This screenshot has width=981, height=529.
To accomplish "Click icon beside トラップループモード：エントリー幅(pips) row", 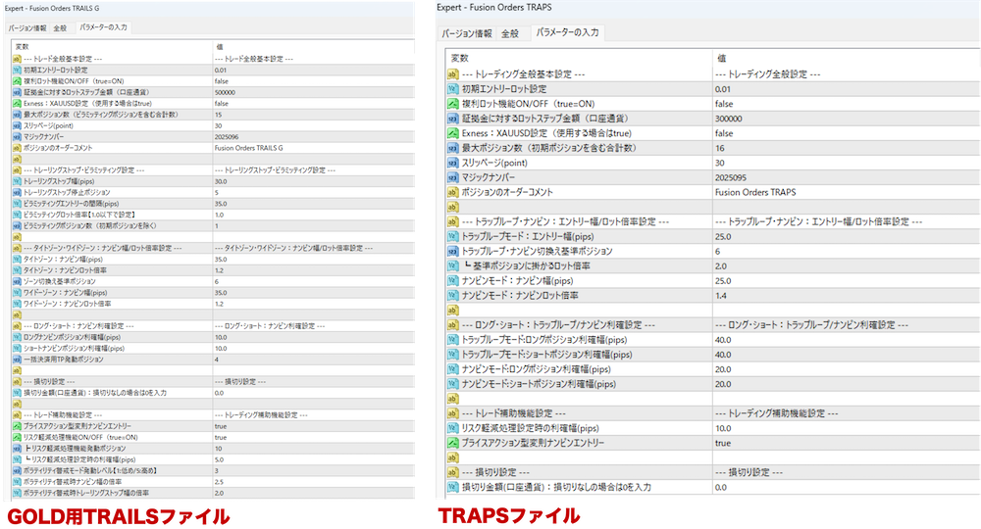I will [x=455, y=236].
